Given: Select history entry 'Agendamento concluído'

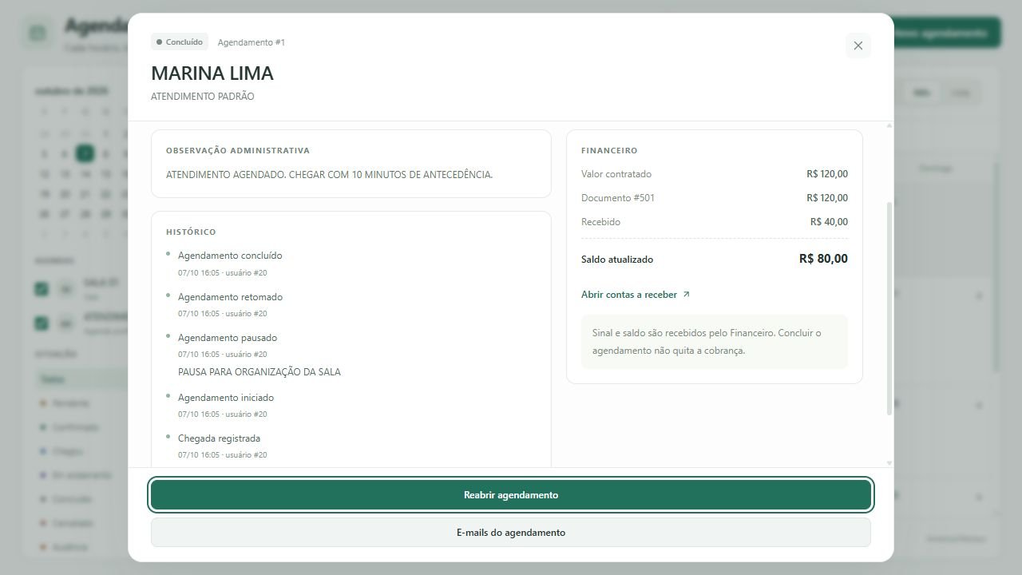Looking at the screenshot, I should pos(230,256).
